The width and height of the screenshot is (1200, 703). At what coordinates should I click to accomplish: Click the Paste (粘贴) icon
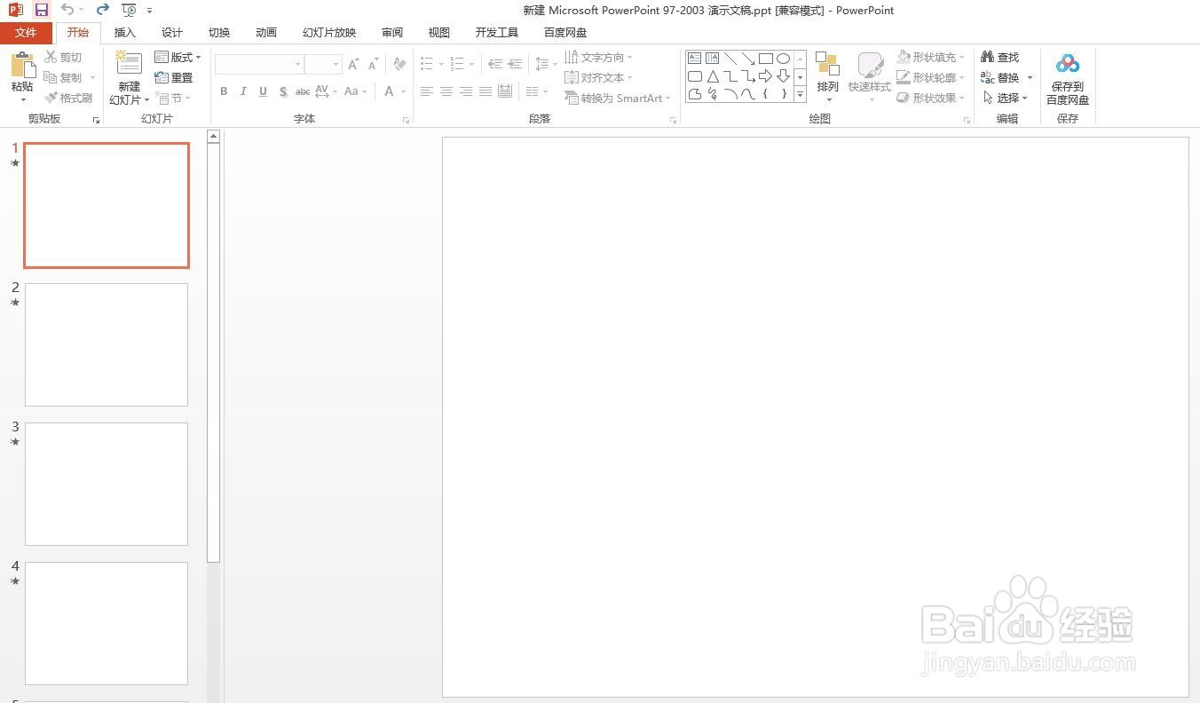pyautogui.click(x=22, y=67)
